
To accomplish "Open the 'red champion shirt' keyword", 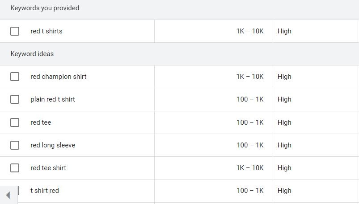I will click(59, 77).
